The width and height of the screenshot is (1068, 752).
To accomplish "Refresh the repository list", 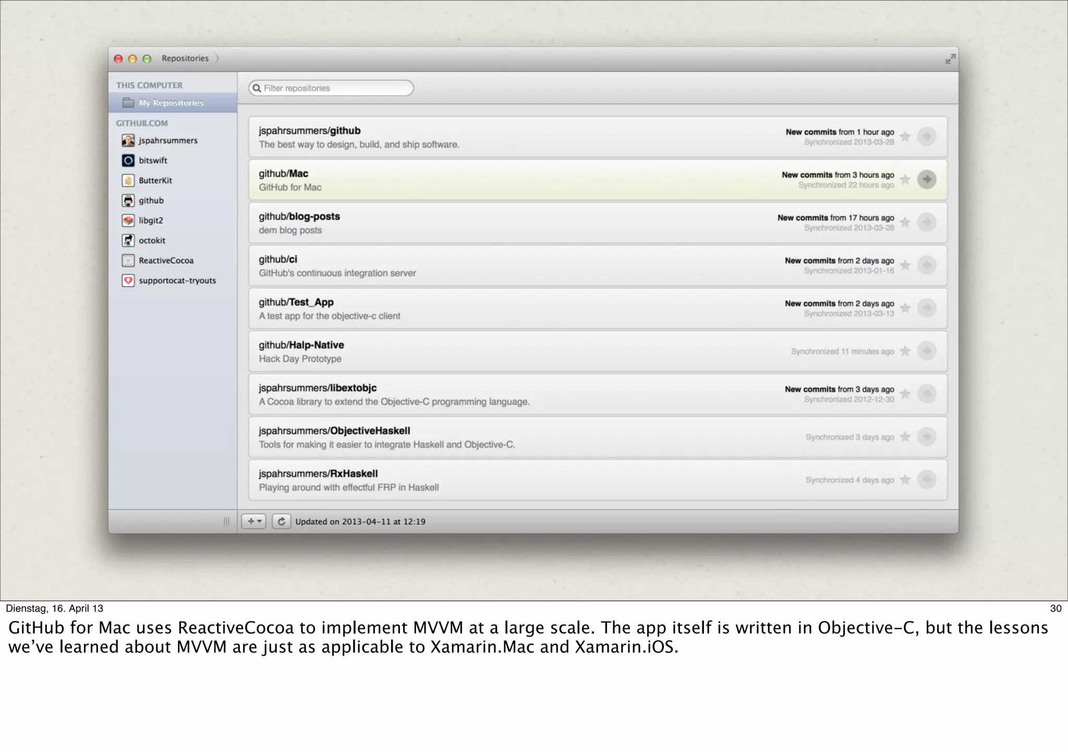I will click(282, 521).
